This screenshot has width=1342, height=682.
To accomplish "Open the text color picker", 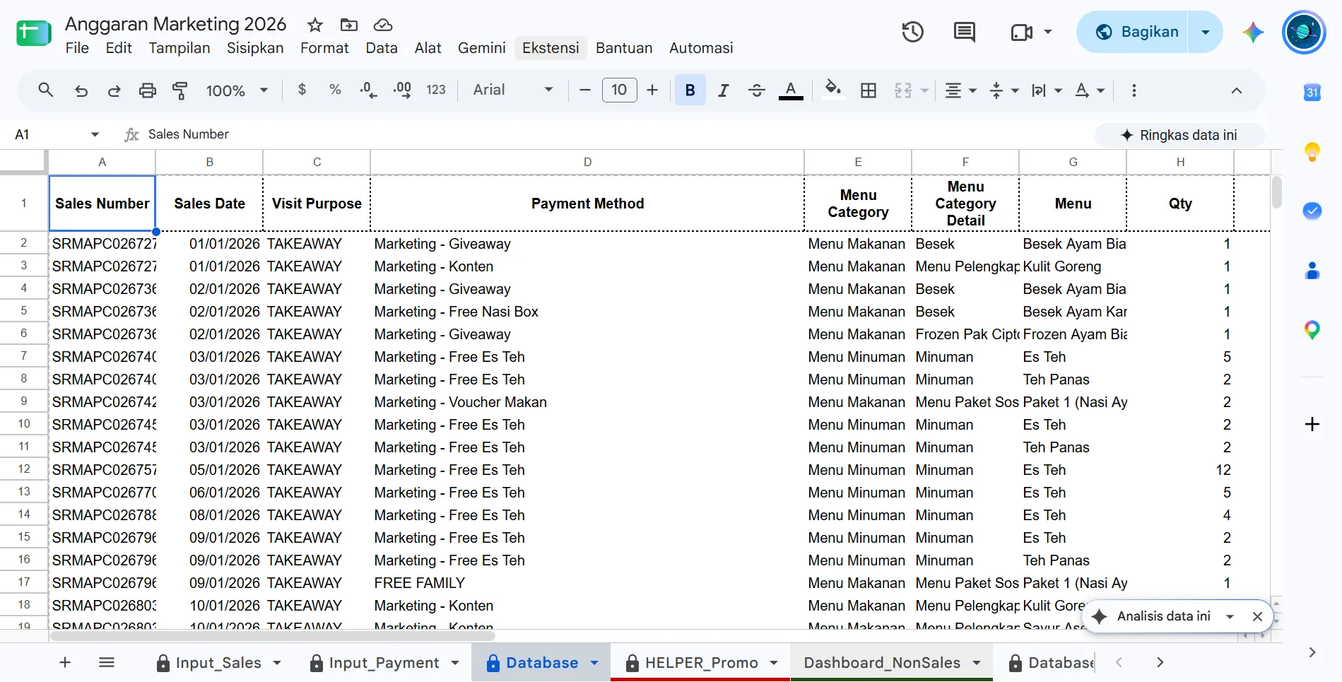I will pyautogui.click(x=791, y=90).
